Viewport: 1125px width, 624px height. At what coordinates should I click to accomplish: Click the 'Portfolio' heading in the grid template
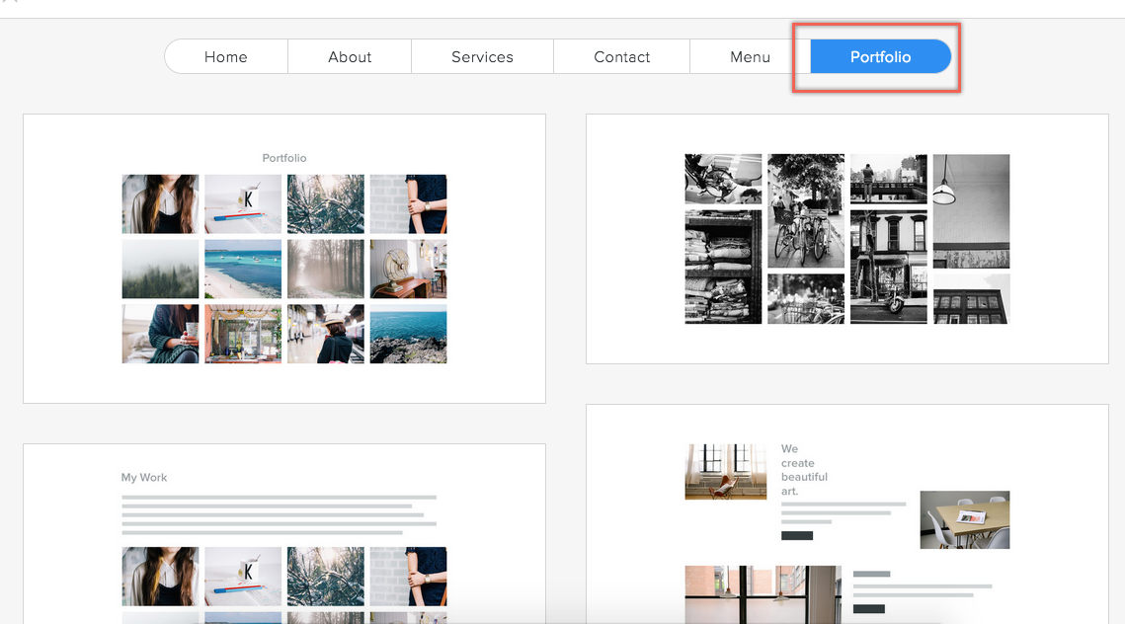(x=284, y=158)
